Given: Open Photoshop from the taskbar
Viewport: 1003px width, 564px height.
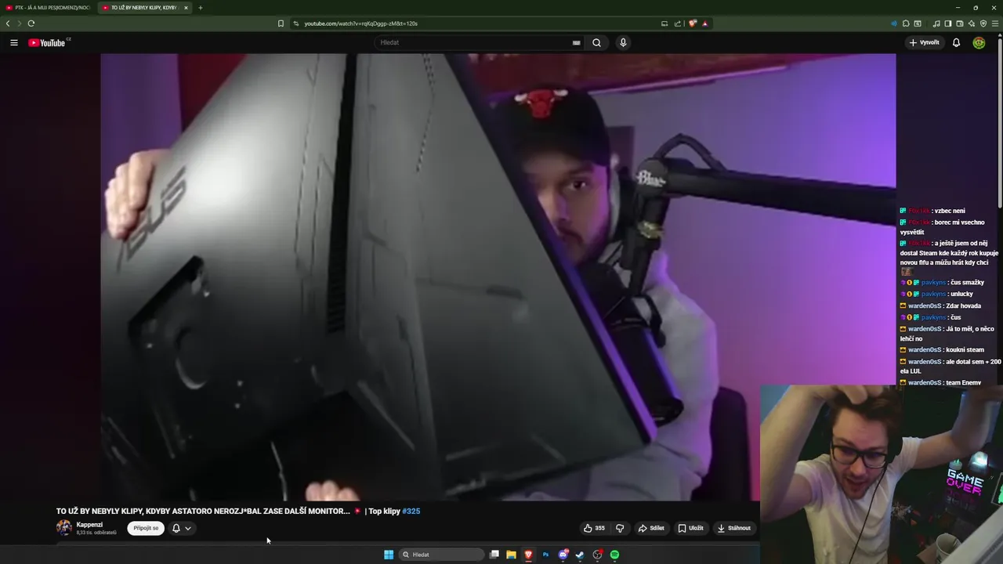Looking at the screenshot, I should 545,555.
